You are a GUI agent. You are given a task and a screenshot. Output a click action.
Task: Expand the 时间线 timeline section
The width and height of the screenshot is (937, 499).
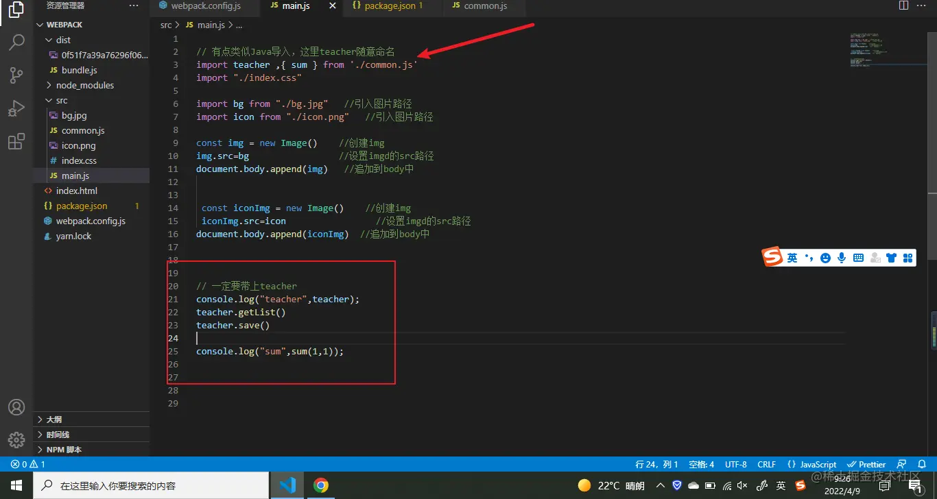(91, 435)
